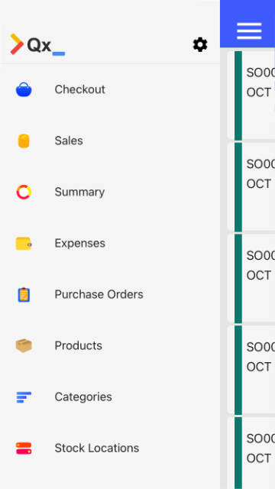275x489 pixels.
Task: Click the gold coins Sales icon
Action: click(x=24, y=141)
